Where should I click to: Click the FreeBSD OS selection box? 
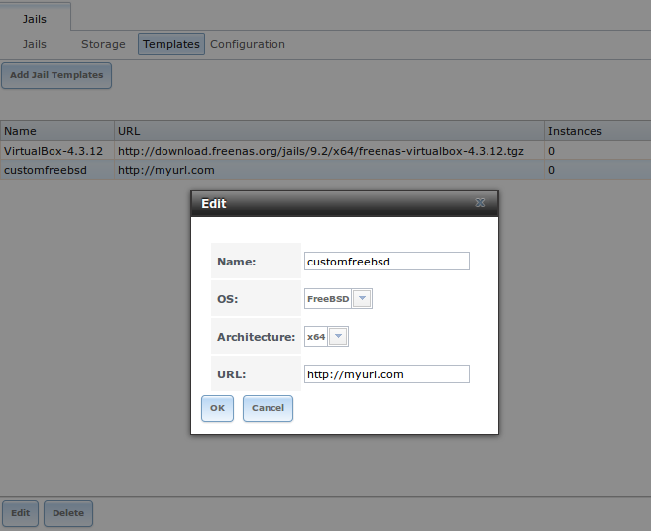(x=328, y=299)
